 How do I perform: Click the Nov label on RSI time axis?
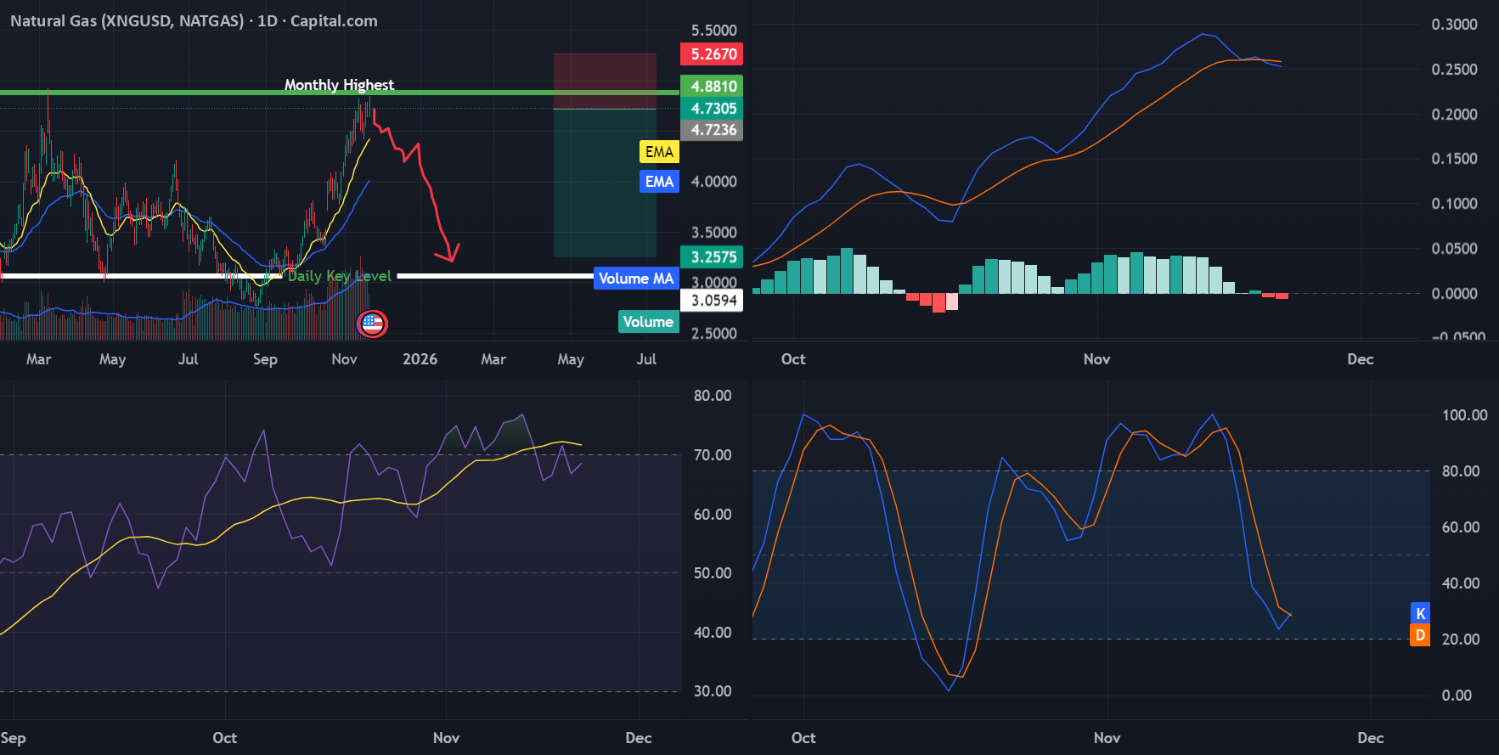click(446, 738)
